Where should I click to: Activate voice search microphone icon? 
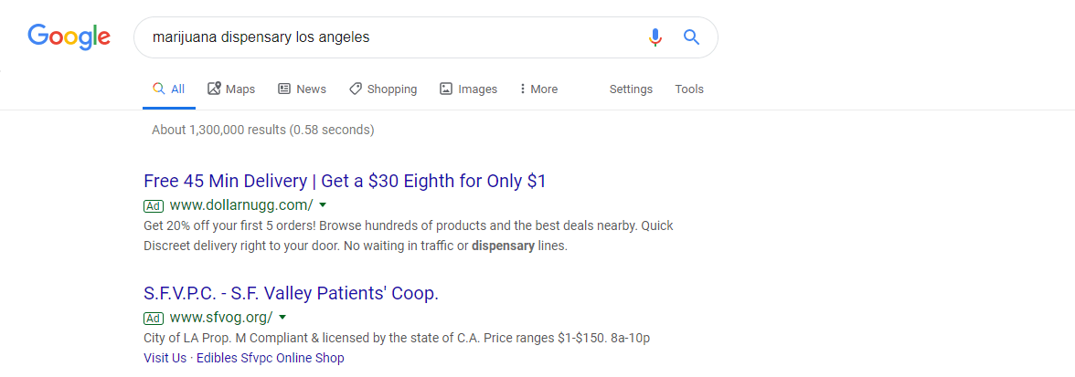655,37
